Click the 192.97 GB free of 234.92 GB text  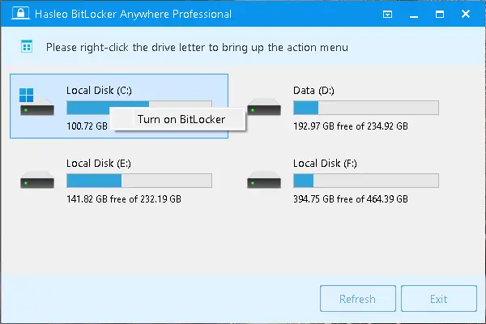tap(350, 126)
